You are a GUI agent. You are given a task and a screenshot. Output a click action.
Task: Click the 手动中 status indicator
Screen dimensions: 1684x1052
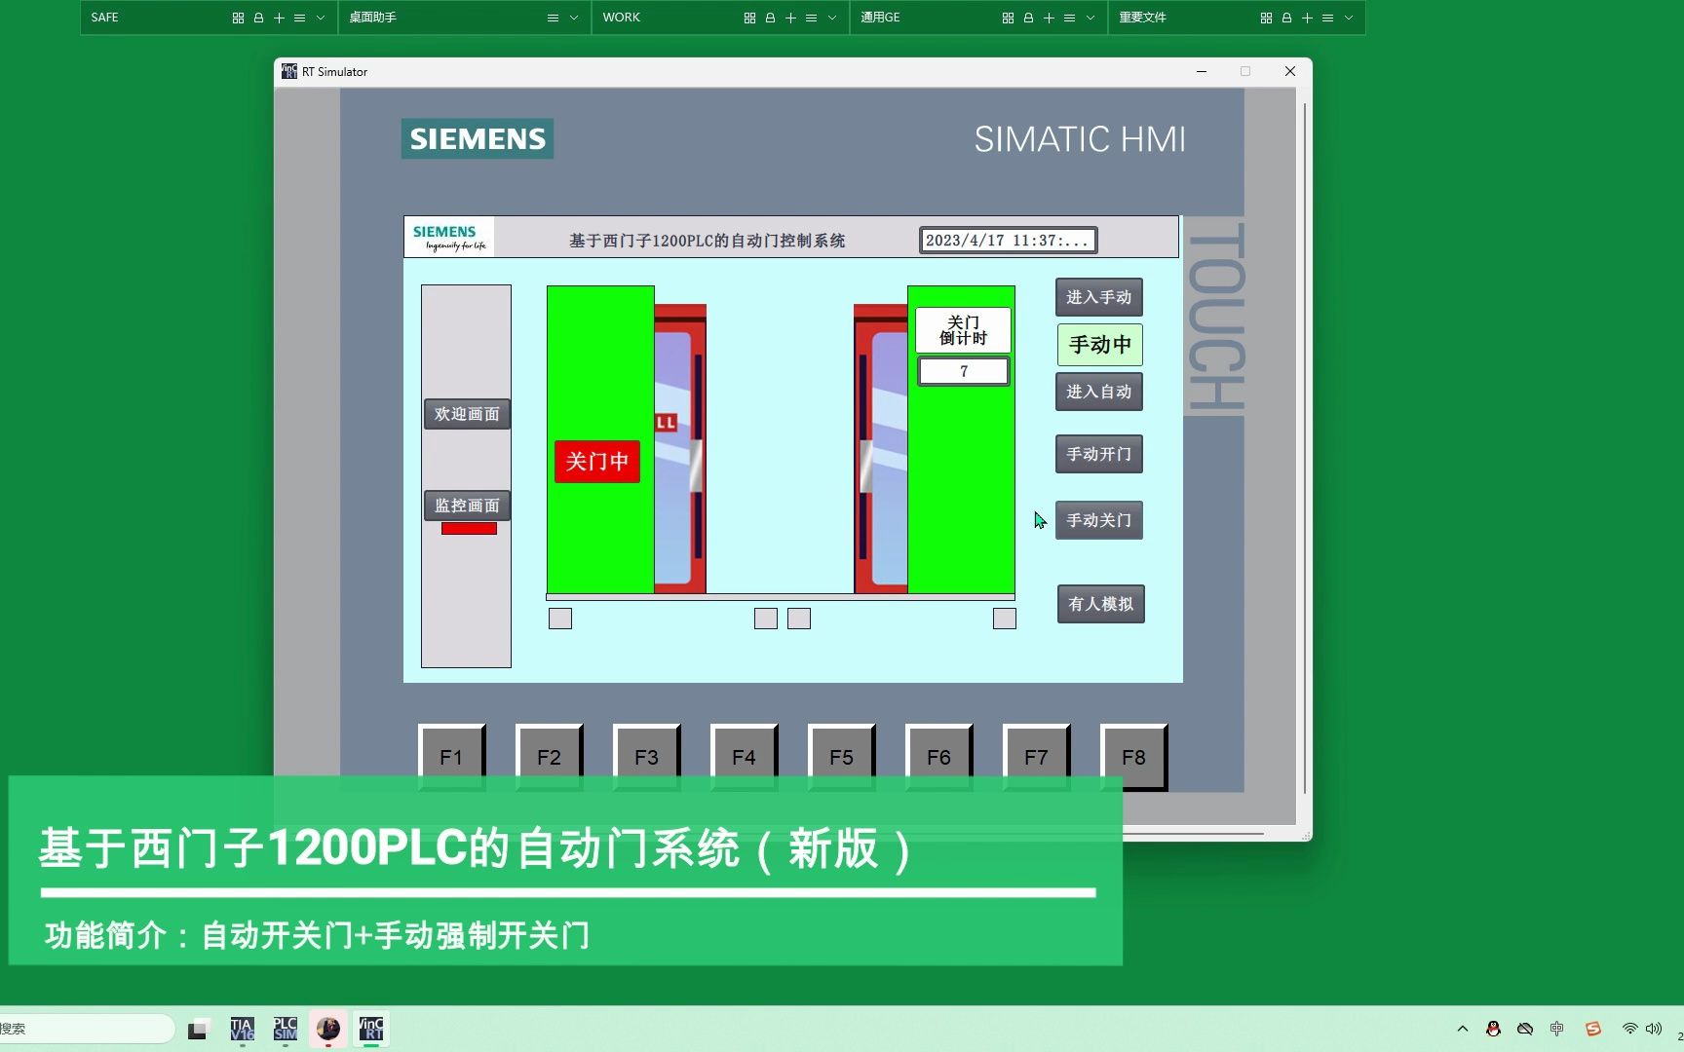point(1100,345)
